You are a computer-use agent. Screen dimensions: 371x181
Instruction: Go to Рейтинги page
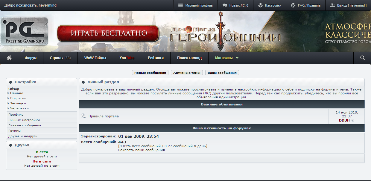click(156, 58)
